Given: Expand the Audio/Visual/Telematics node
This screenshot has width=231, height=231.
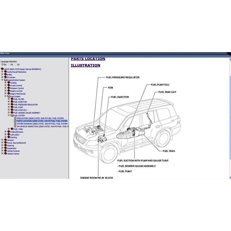Looking at the screenshot, I should pos(2,72).
